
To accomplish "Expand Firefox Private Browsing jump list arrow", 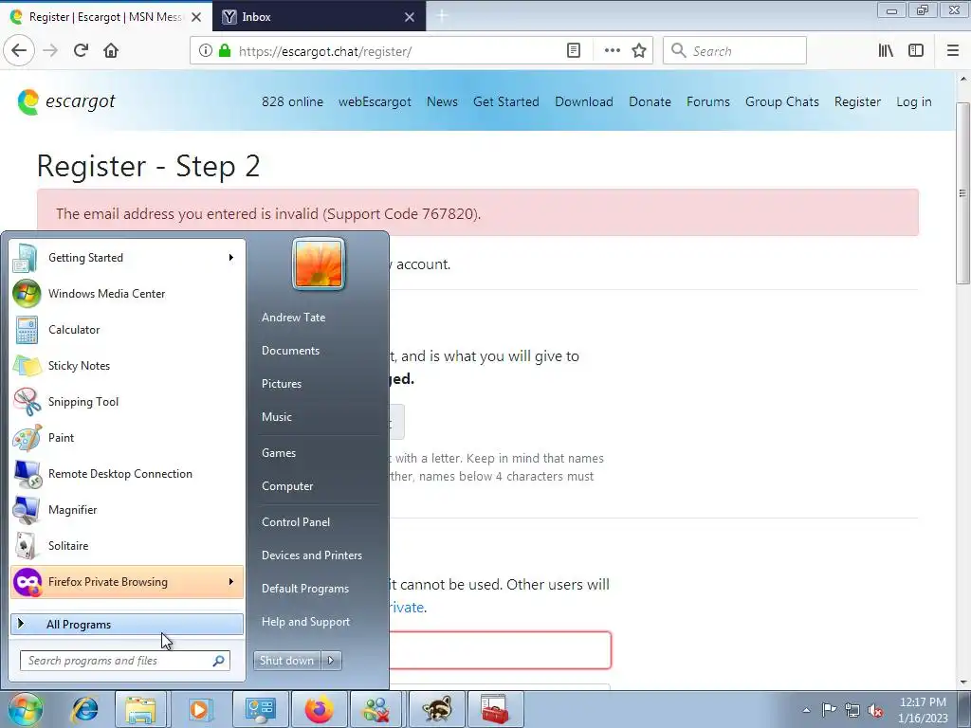I will [231, 582].
